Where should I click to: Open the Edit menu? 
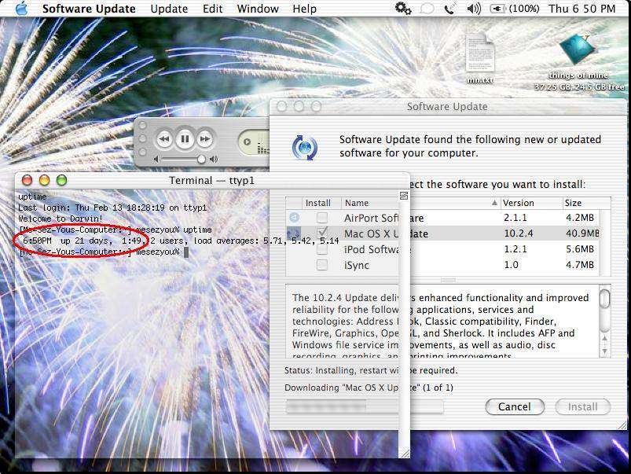[212, 9]
